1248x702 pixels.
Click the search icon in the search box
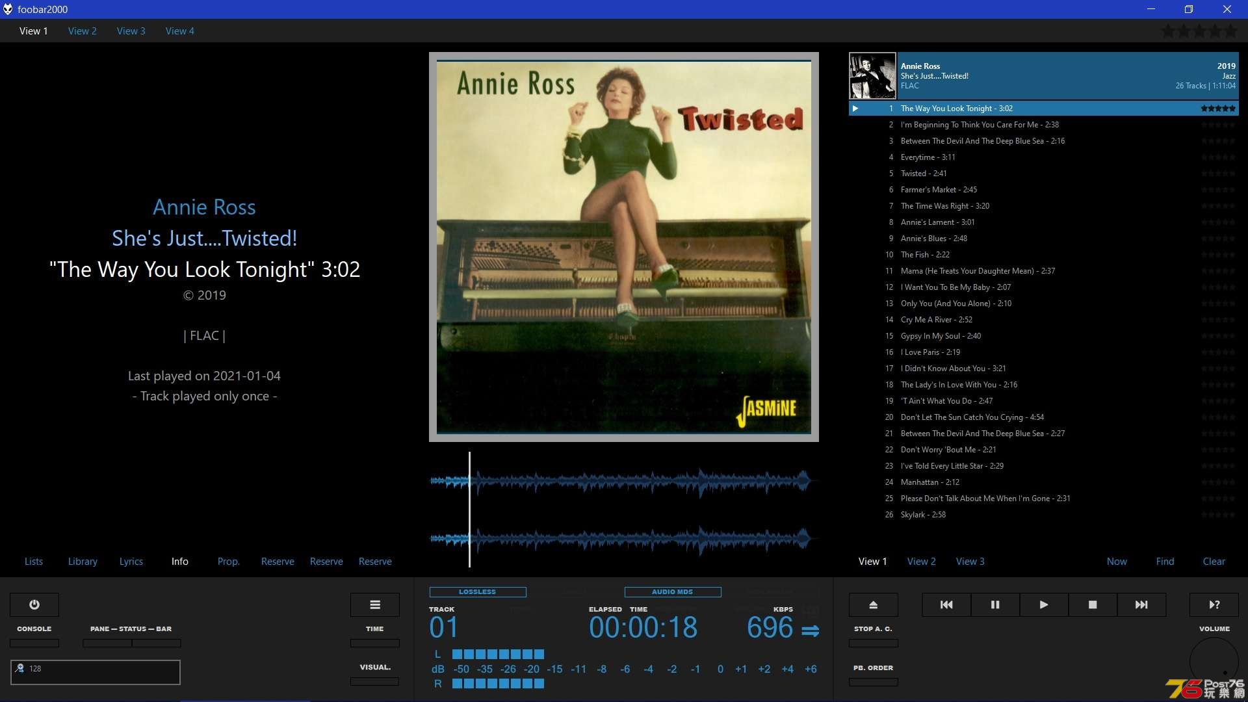pyautogui.click(x=19, y=668)
